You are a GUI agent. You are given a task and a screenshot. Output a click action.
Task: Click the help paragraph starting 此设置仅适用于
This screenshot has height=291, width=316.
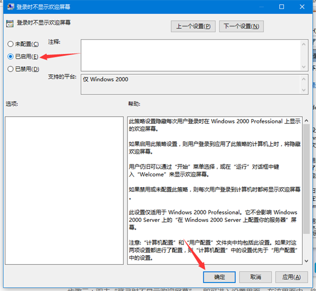[213, 220]
